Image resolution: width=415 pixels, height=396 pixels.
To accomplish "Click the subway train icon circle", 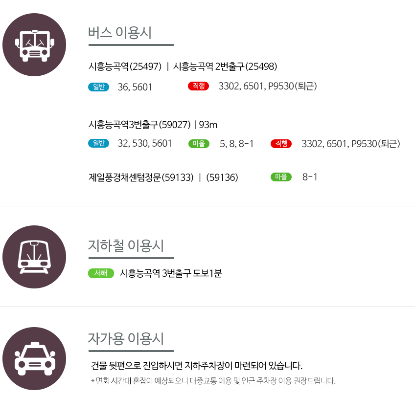I will pyautogui.click(x=34, y=257).
